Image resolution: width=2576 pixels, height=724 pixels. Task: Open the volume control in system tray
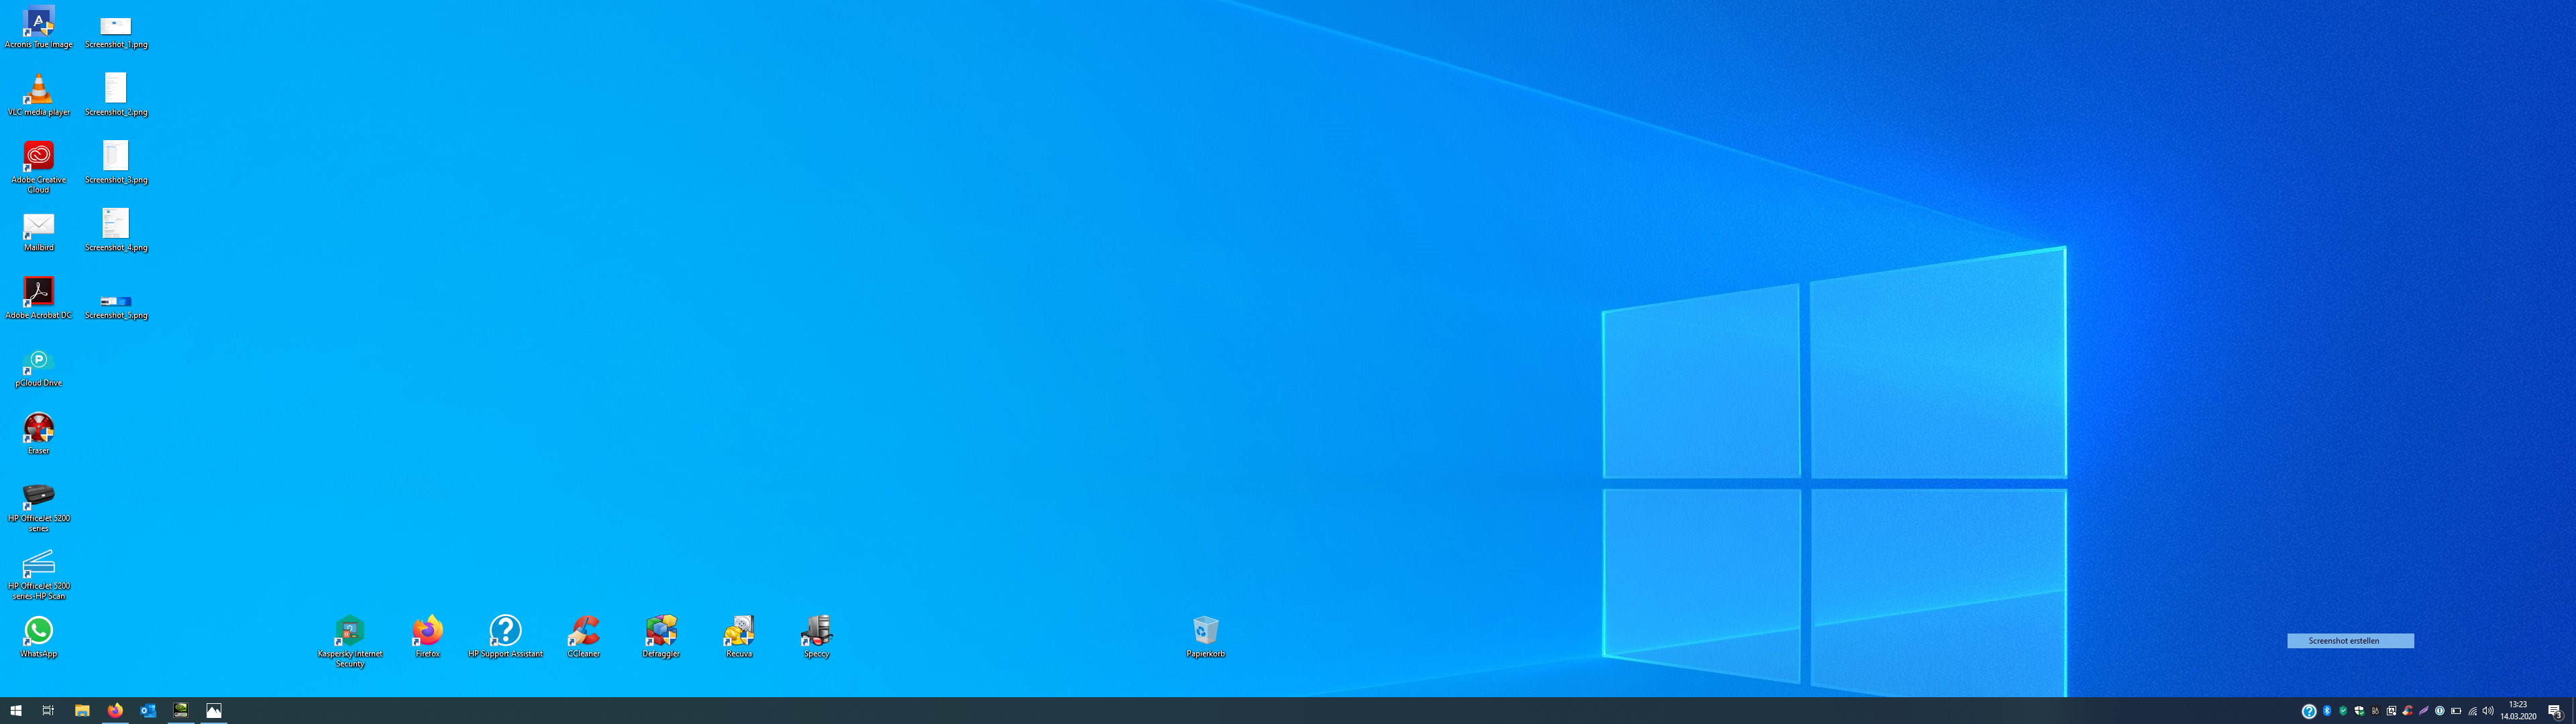2487,711
